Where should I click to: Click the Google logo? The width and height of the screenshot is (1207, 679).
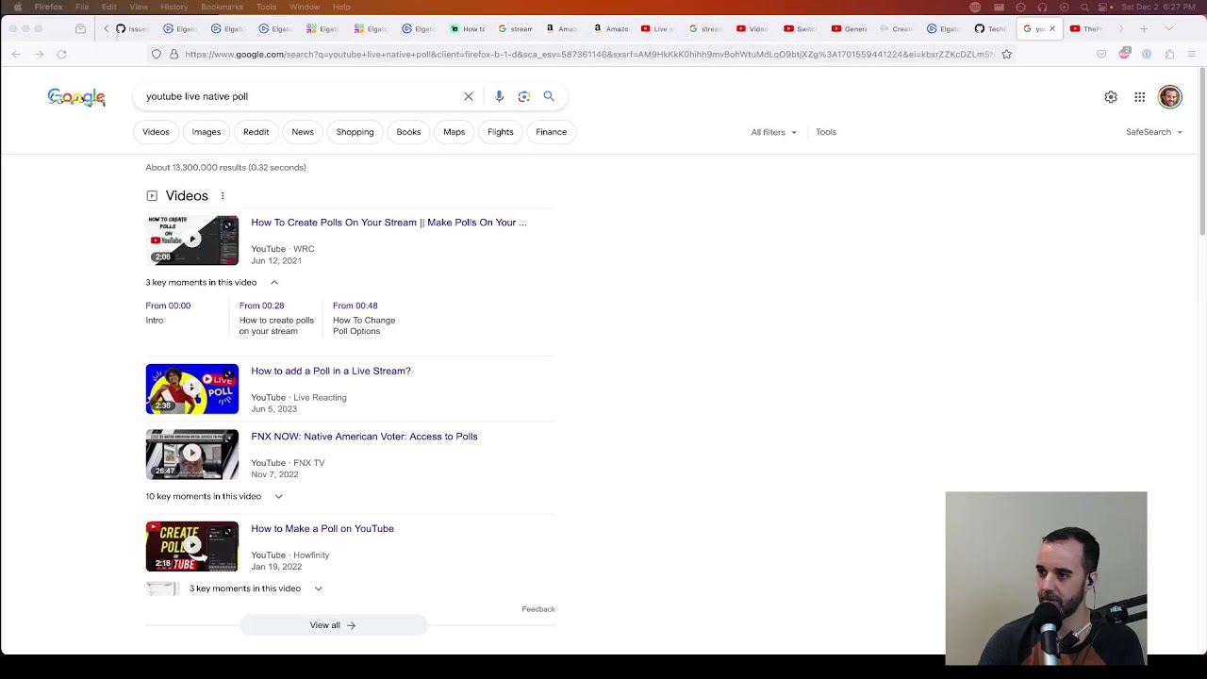pyautogui.click(x=76, y=97)
